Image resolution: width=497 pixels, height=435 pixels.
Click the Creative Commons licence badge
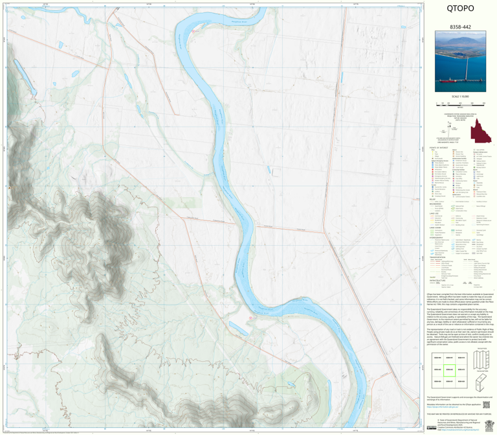pos(431,428)
